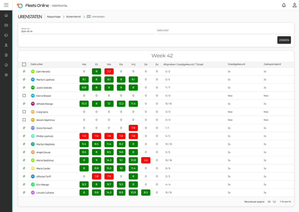Open the hamburger menu

click(6, 5)
